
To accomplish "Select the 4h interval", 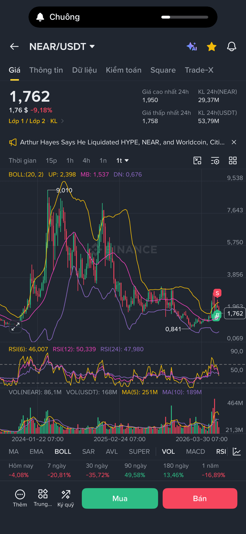I will tap(86, 161).
